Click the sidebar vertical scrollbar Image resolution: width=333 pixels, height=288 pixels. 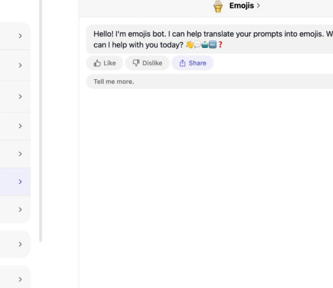pos(41,120)
